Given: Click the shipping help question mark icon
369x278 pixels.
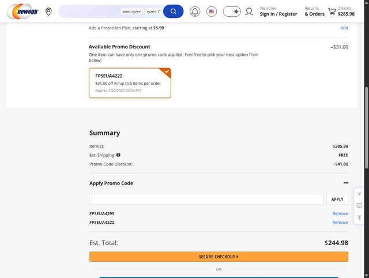Looking at the screenshot, I should (118, 155).
